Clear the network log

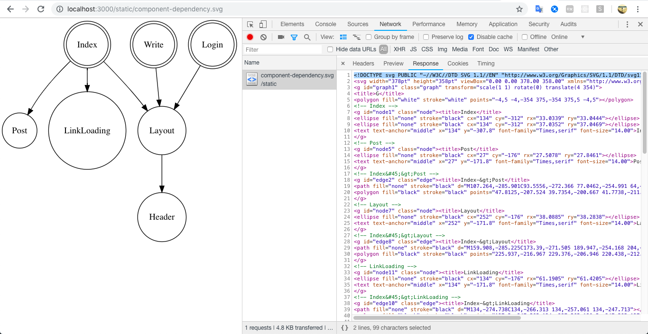coord(263,37)
